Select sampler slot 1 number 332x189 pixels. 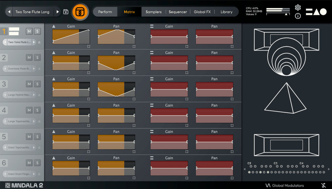tap(4, 31)
